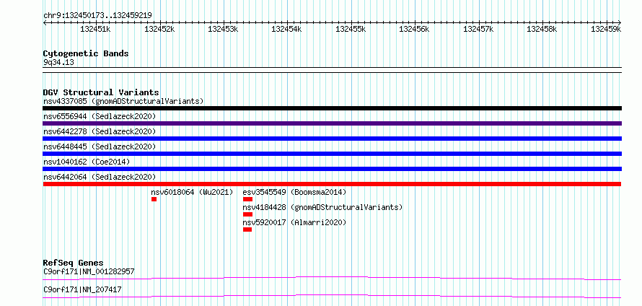Click the 132452k ruler tick label

tap(159, 29)
